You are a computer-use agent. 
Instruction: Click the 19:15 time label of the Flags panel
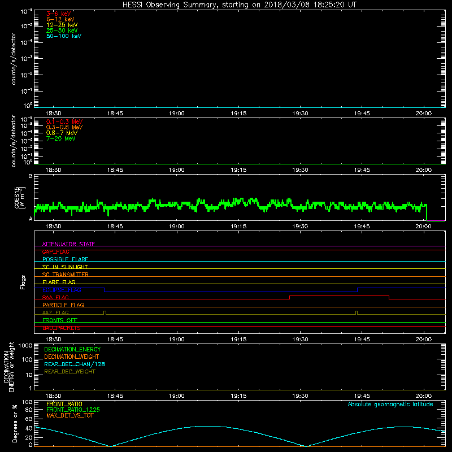tap(238, 340)
